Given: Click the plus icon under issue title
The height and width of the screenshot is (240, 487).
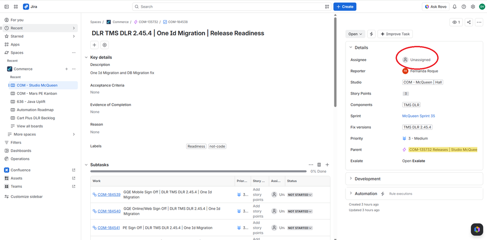Looking at the screenshot, I should click(95, 45).
